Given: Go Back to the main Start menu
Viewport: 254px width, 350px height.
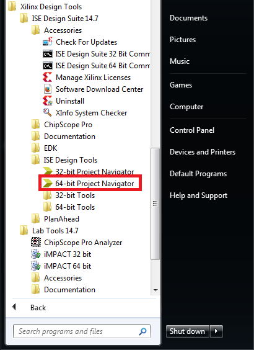Looking at the screenshot, I should (29, 307).
